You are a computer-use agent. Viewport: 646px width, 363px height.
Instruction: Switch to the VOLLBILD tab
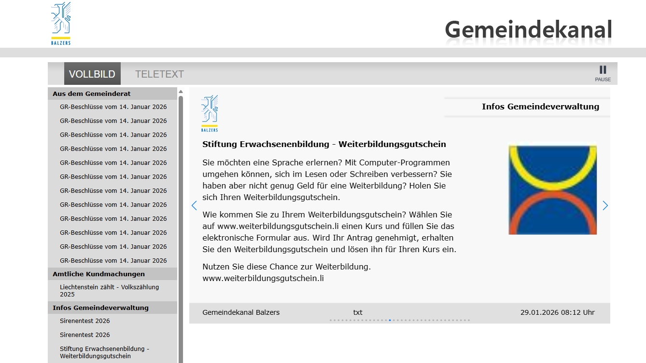click(92, 74)
